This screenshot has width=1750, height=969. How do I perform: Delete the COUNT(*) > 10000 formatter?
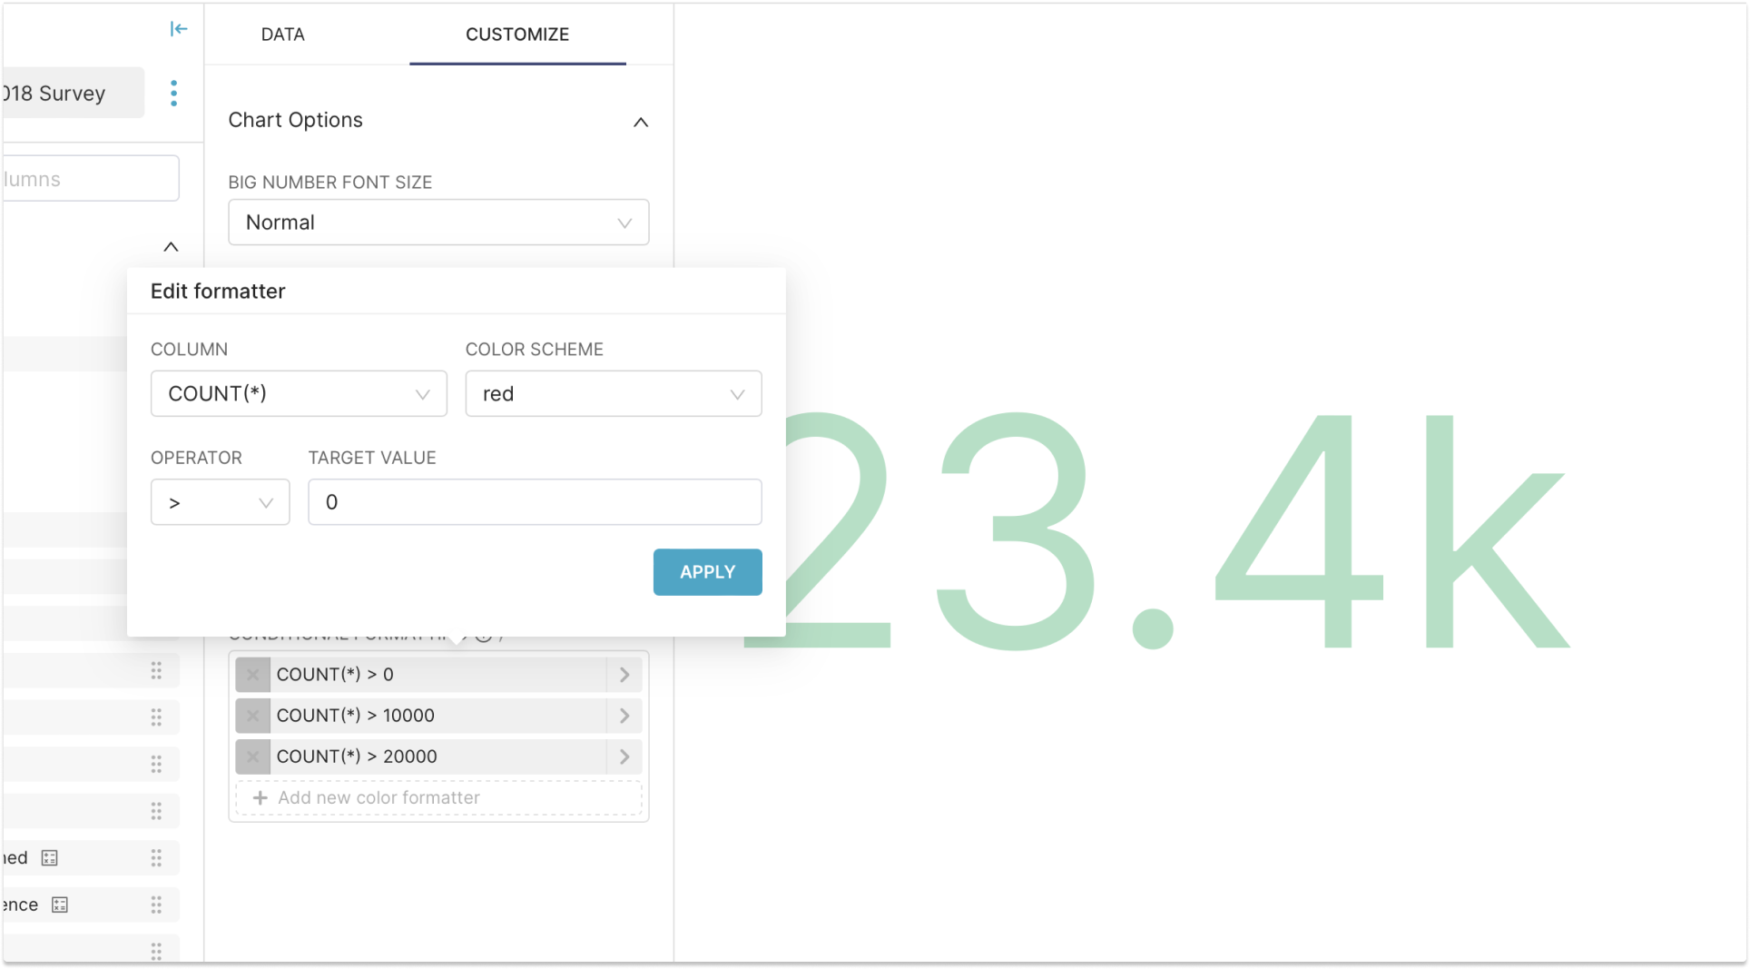(253, 716)
